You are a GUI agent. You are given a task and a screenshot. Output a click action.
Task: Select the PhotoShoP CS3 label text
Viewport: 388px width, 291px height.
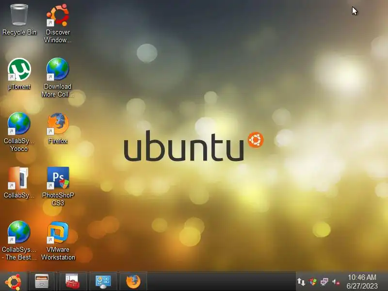coord(58,199)
